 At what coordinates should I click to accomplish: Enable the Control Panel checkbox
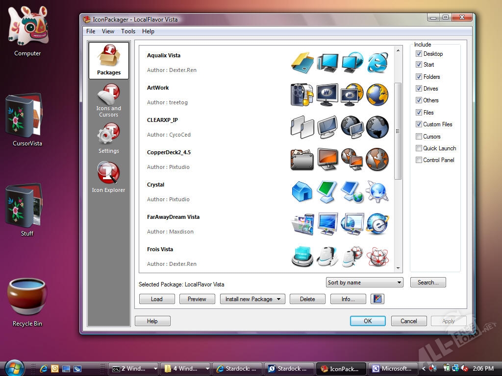pyautogui.click(x=419, y=160)
